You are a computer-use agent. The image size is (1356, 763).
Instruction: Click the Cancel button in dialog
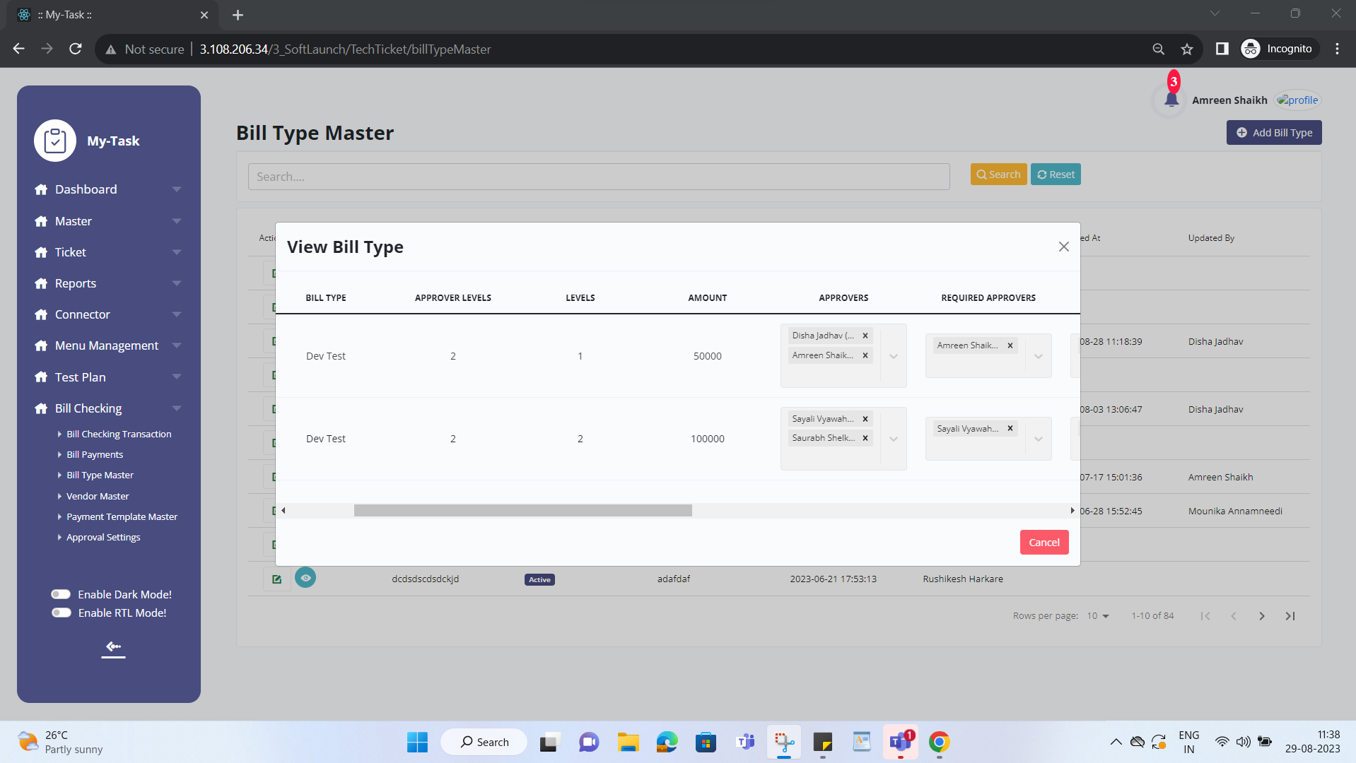[1044, 543]
